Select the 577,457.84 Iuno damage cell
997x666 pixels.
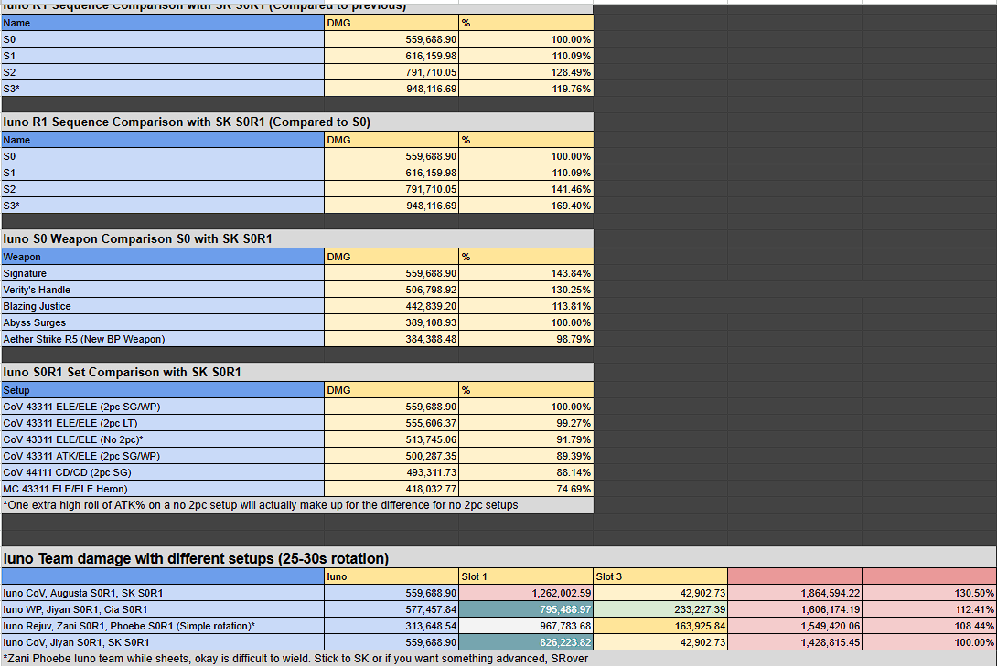[x=391, y=609]
